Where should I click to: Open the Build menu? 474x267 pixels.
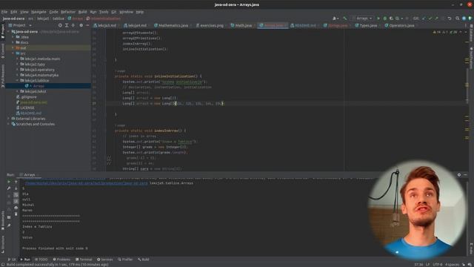82,12
